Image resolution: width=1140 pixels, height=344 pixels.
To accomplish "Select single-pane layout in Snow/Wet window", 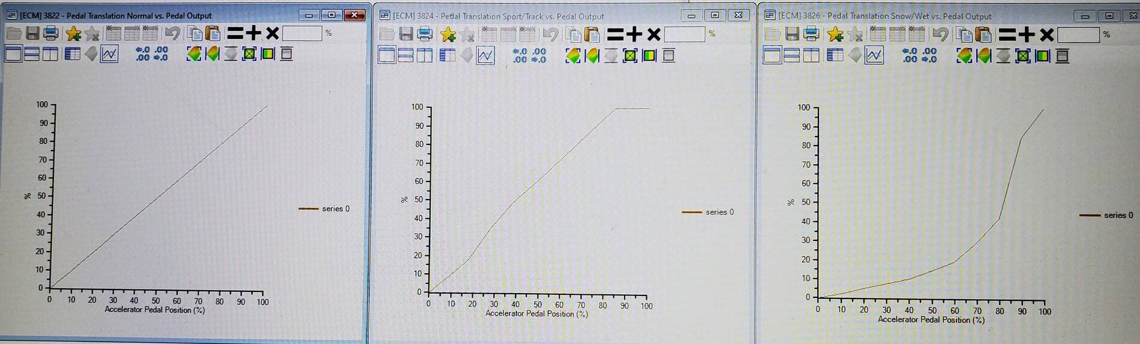I will pyautogui.click(x=772, y=56).
